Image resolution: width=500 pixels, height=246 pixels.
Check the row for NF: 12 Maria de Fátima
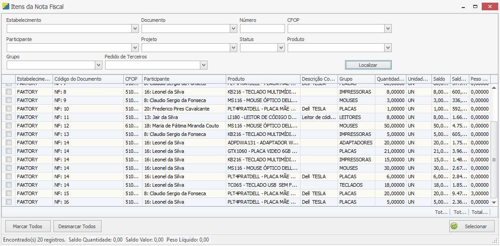pyautogui.click(x=8, y=126)
